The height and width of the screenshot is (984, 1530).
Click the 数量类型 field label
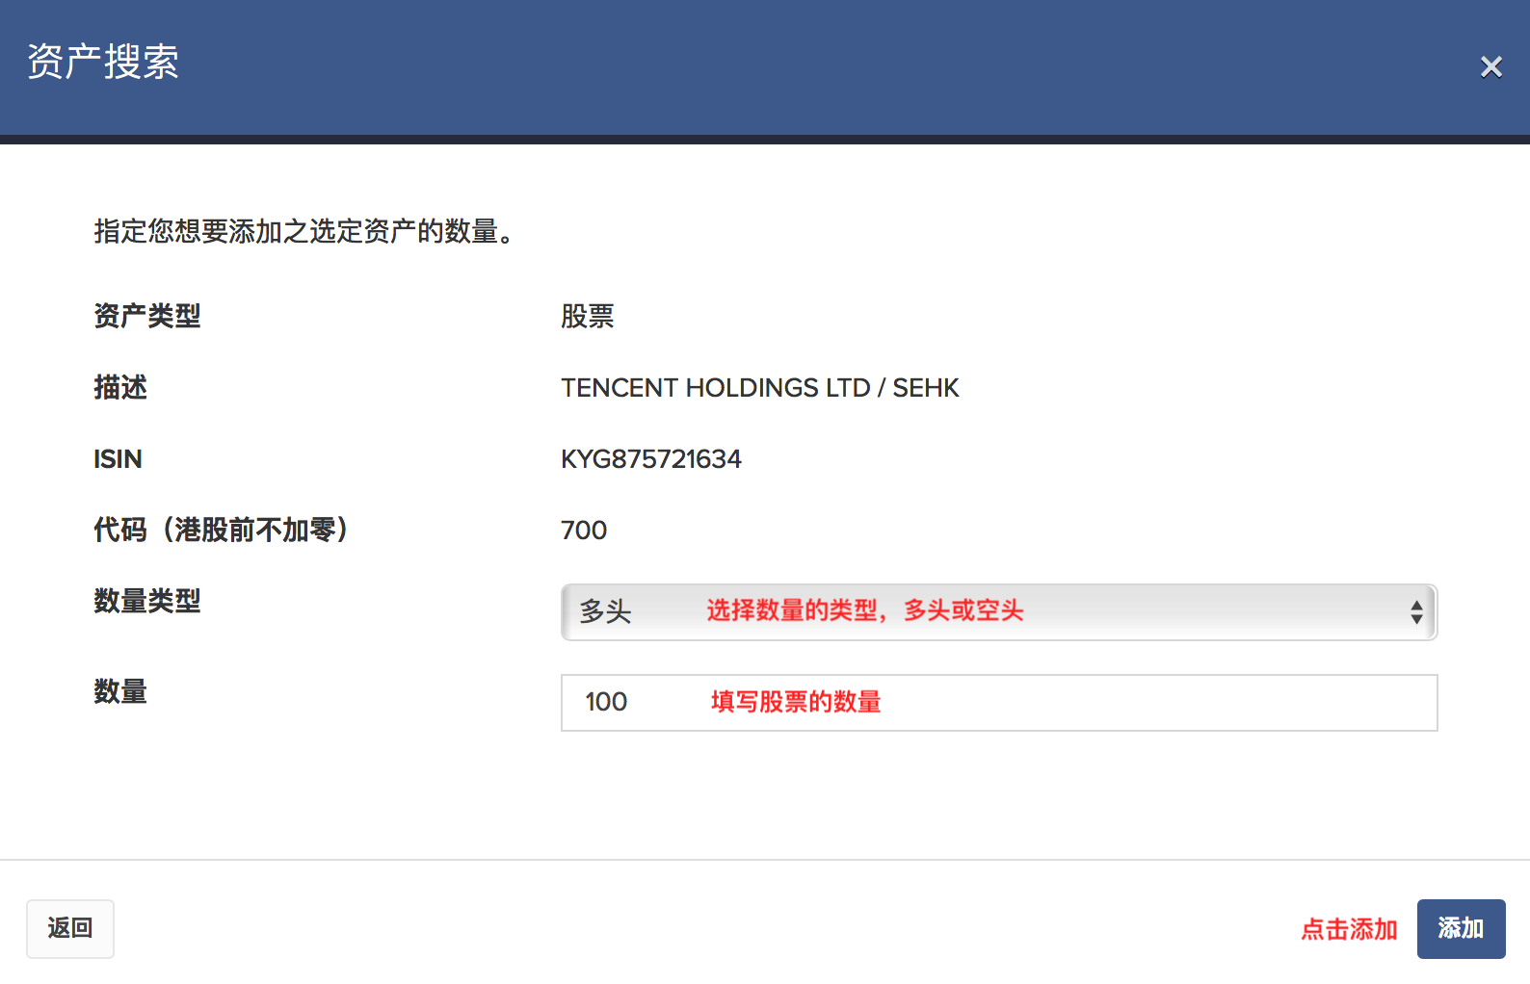point(147,601)
